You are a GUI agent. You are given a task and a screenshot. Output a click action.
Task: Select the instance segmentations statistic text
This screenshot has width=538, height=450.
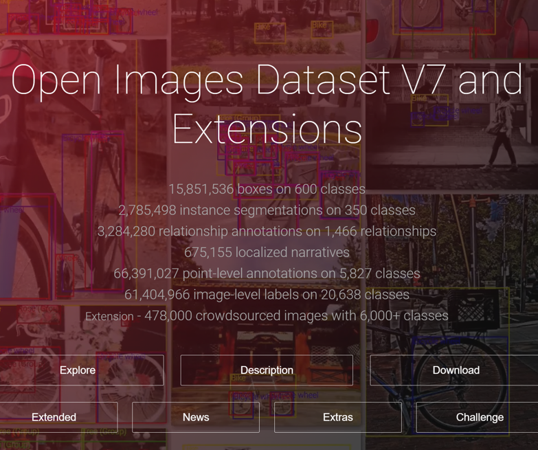coord(267,210)
